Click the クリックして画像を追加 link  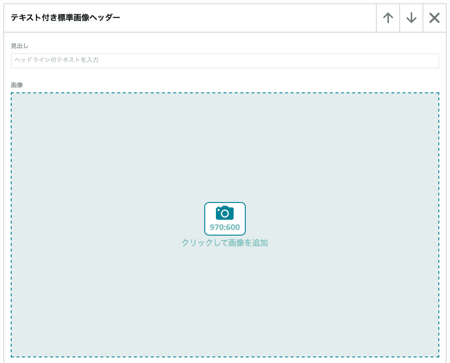coord(225,243)
